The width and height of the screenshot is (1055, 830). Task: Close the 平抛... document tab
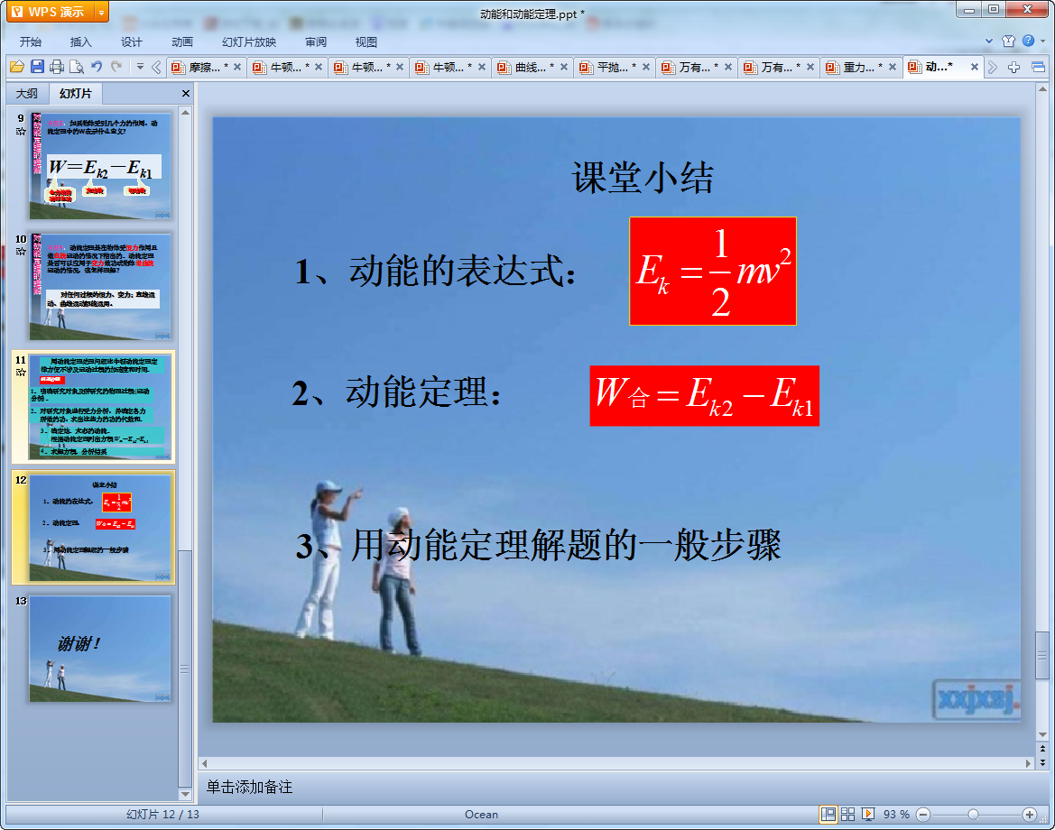point(646,67)
